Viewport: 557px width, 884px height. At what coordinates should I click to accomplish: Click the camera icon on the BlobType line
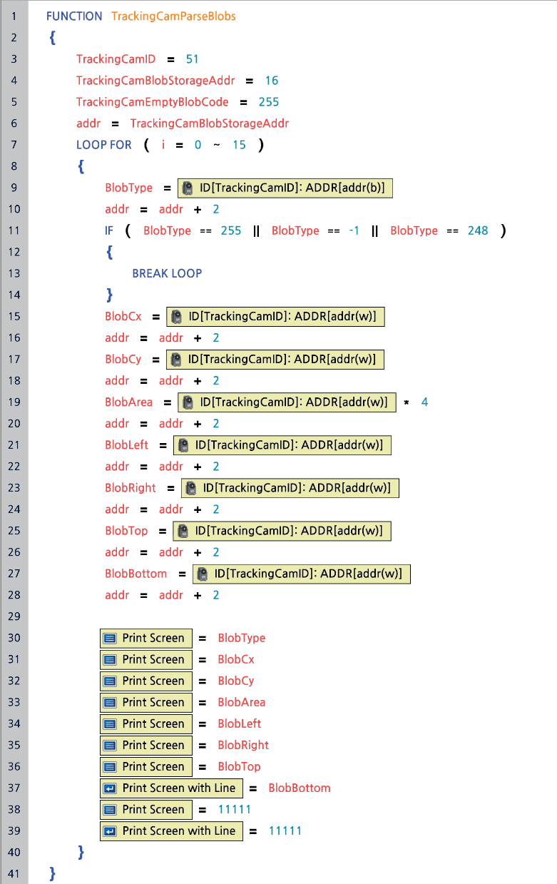pyautogui.click(x=188, y=188)
